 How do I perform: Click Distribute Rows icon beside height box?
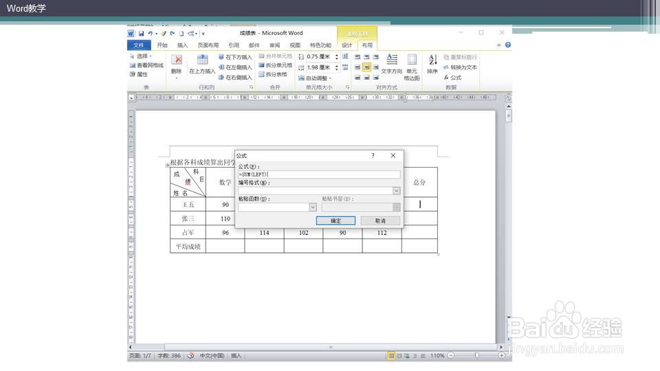[345, 56]
